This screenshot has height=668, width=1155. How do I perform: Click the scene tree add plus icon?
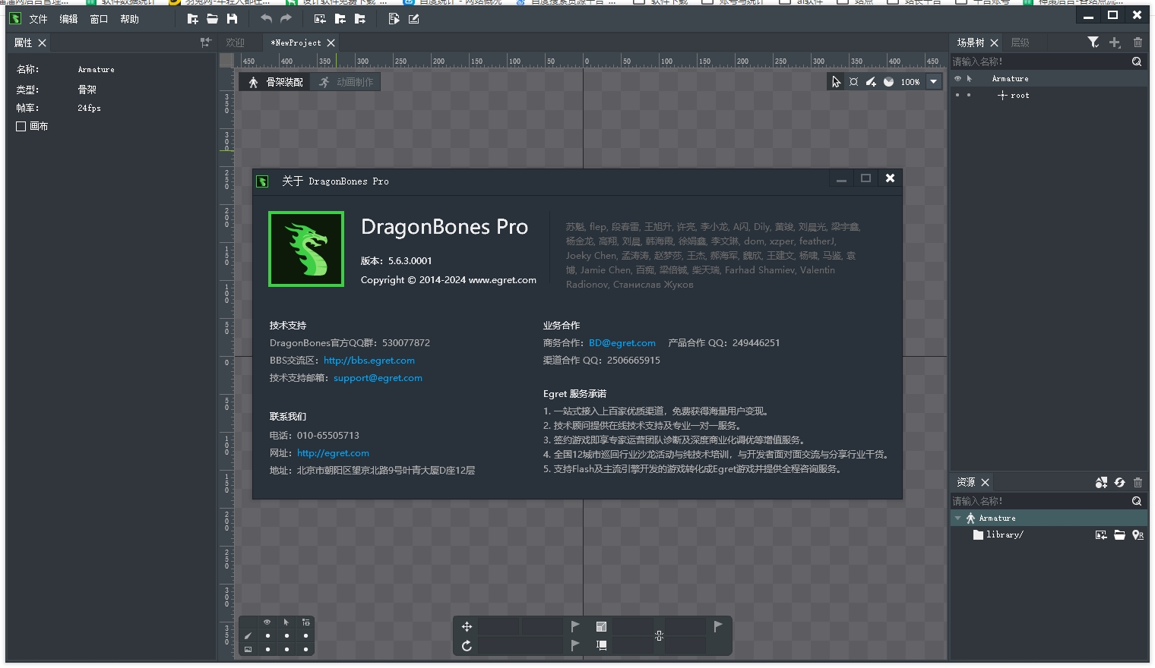pyautogui.click(x=1115, y=43)
